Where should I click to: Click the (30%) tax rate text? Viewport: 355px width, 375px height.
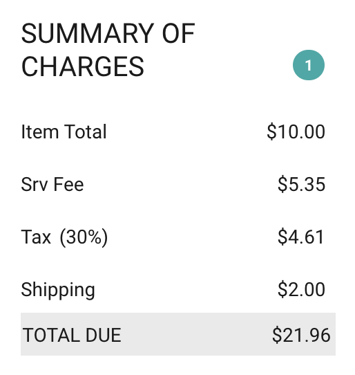[84, 237]
